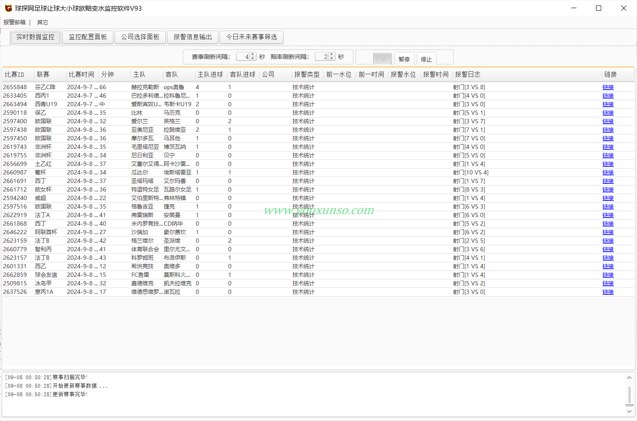The image size is (637, 421).
Task: Switch to the 今日未来赛事筛选 tab
Action: coord(252,37)
